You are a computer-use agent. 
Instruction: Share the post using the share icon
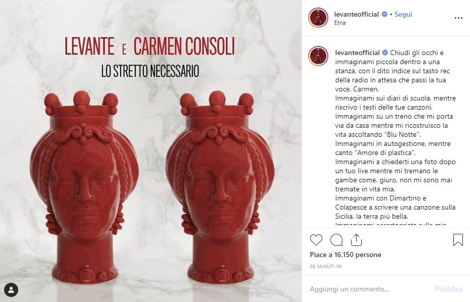(356, 240)
